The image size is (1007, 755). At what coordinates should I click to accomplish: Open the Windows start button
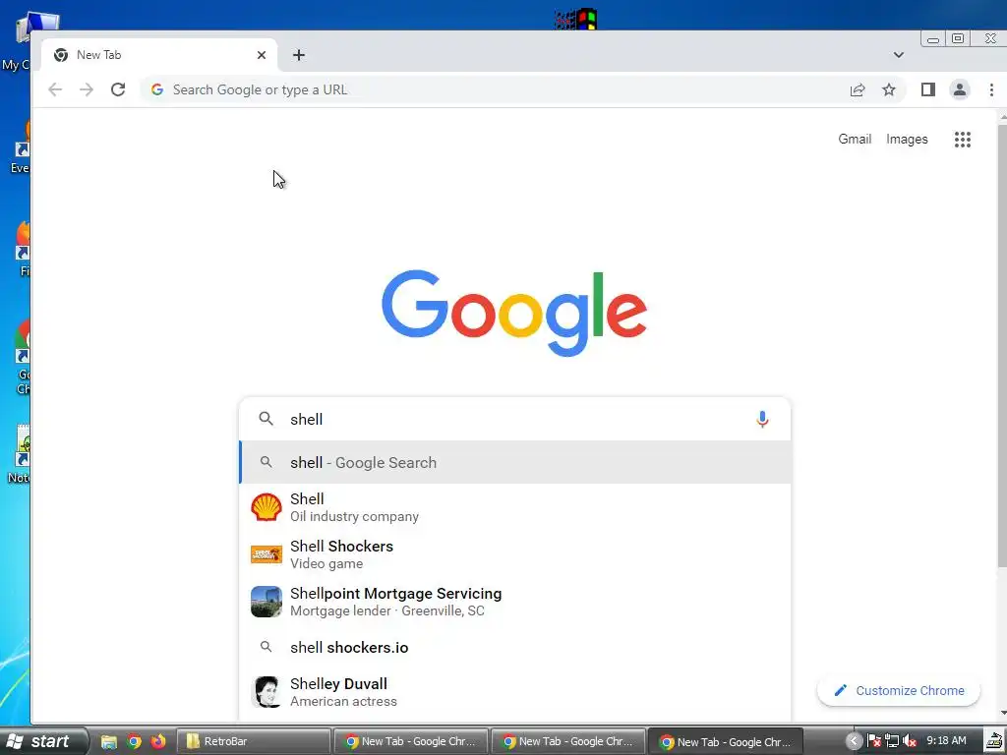click(42, 741)
